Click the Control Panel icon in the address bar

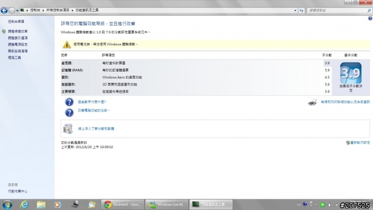click(22, 10)
